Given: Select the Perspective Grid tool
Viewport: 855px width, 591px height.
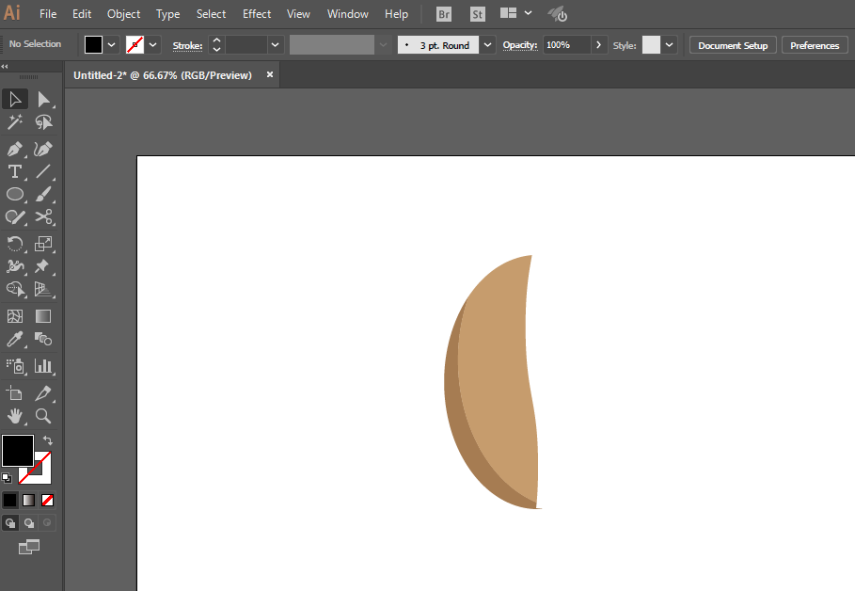Looking at the screenshot, I should coord(43,289).
